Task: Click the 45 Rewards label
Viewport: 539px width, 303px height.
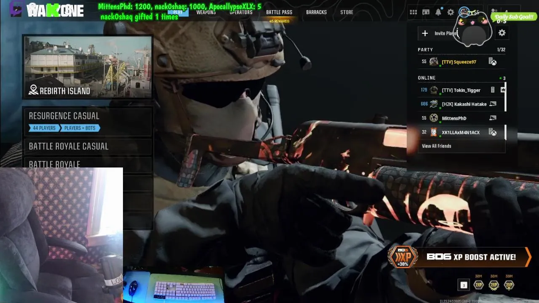Action: pyautogui.click(x=279, y=21)
